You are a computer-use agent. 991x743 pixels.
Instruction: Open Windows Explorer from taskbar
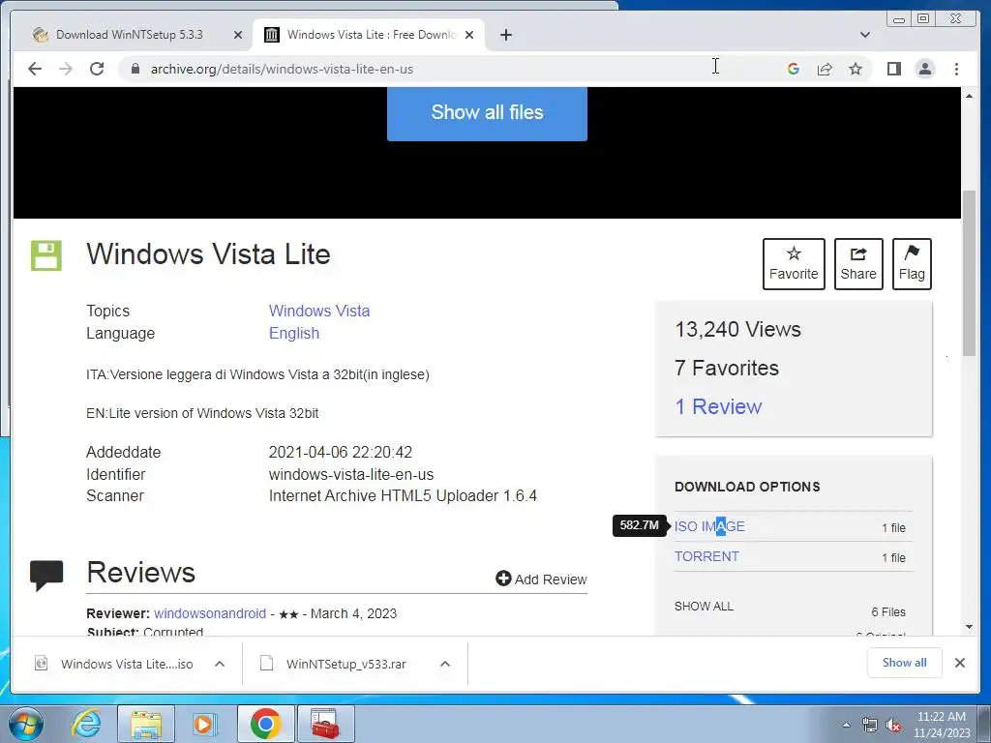(146, 724)
